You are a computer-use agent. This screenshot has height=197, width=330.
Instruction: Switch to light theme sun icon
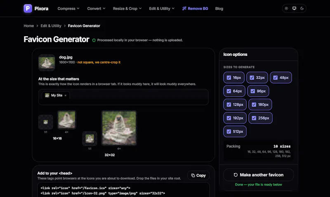point(286,8)
